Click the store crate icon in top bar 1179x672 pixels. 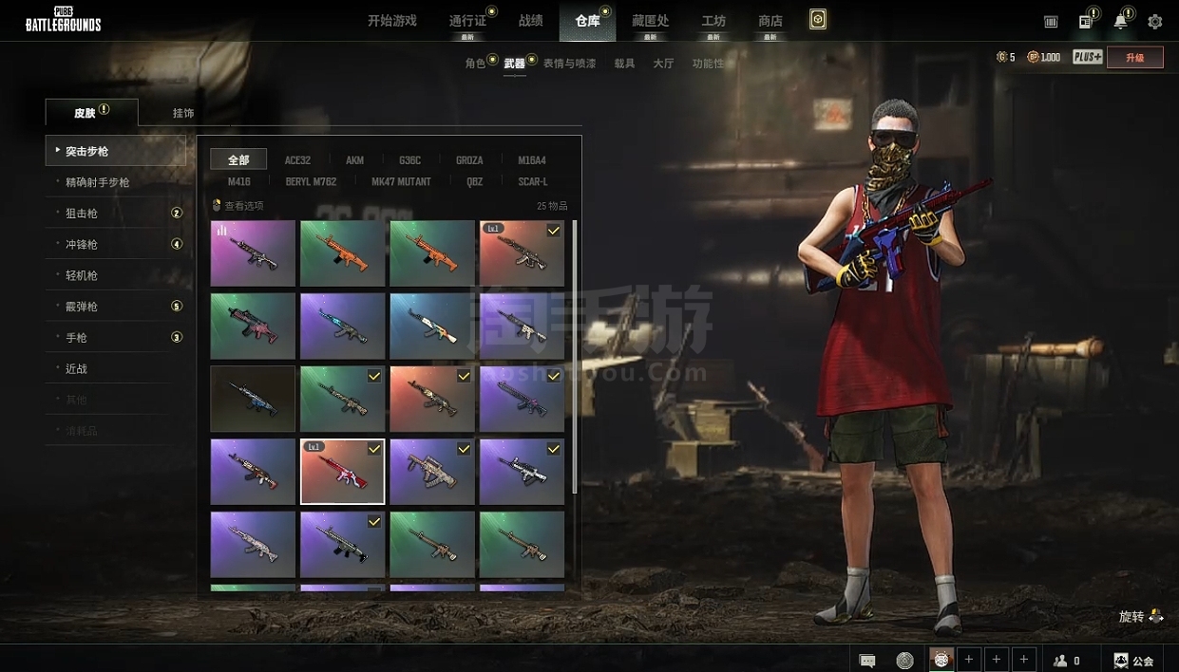pyautogui.click(x=1051, y=21)
